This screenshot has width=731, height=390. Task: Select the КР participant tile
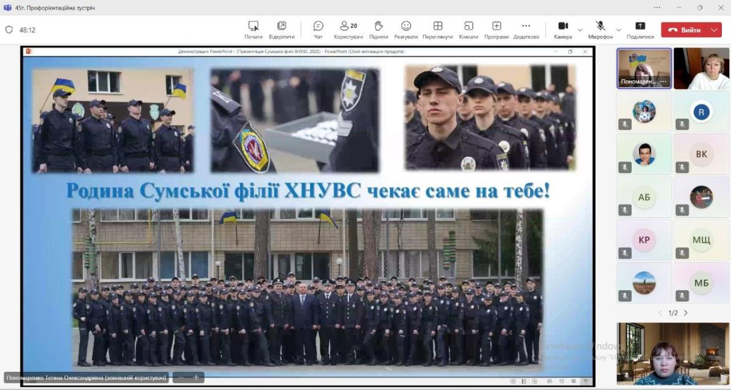[644, 240]
